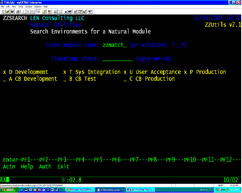The width and height of the screenshot is (242, 193).
Task: Open the View menu
Action: (14, 7)
